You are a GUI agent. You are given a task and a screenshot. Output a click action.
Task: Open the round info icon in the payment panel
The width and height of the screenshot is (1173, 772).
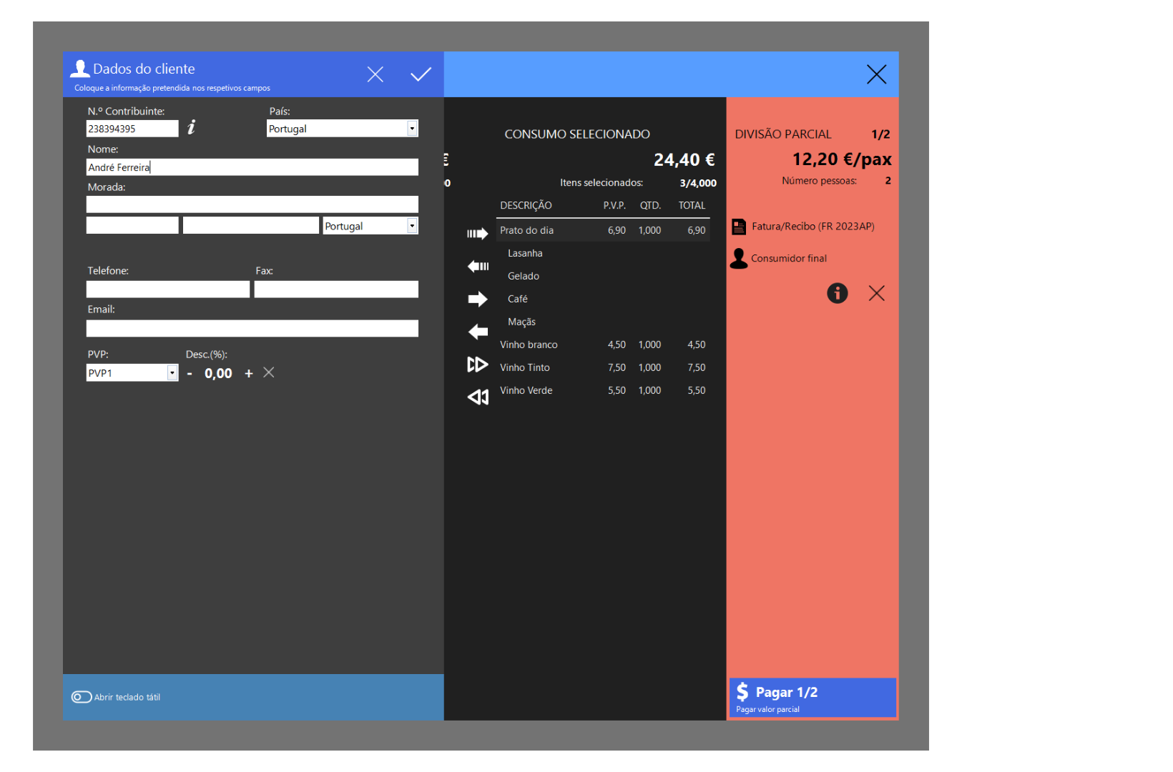[837, 293]
